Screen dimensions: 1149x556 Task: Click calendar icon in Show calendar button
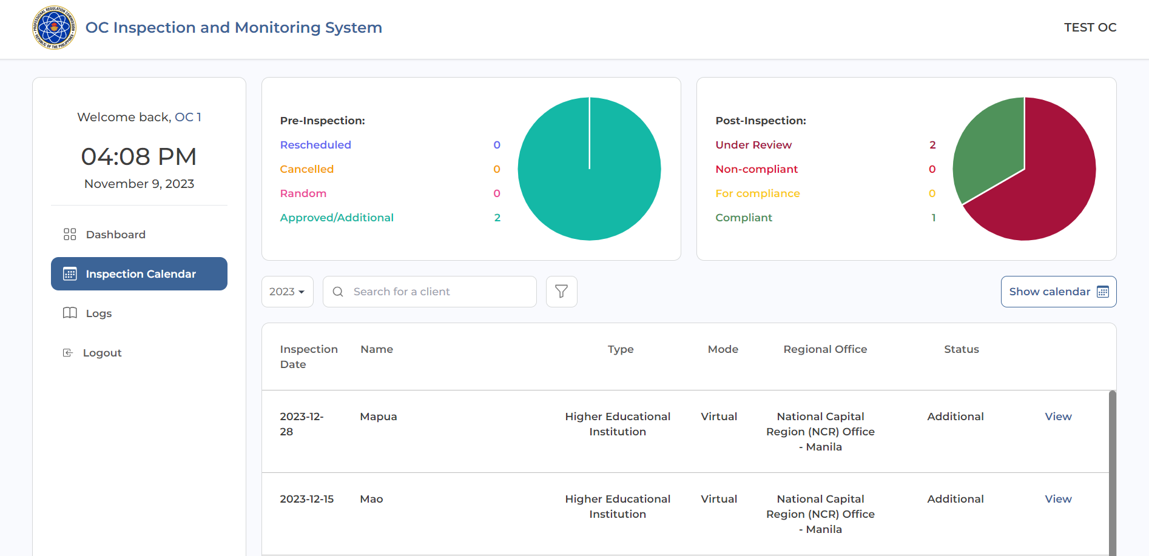(x=1102, y=292)
